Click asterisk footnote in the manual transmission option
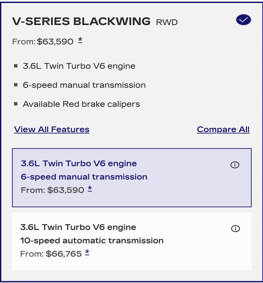The height and width of the screenshot is (283, 263). (x=90, y=189)
